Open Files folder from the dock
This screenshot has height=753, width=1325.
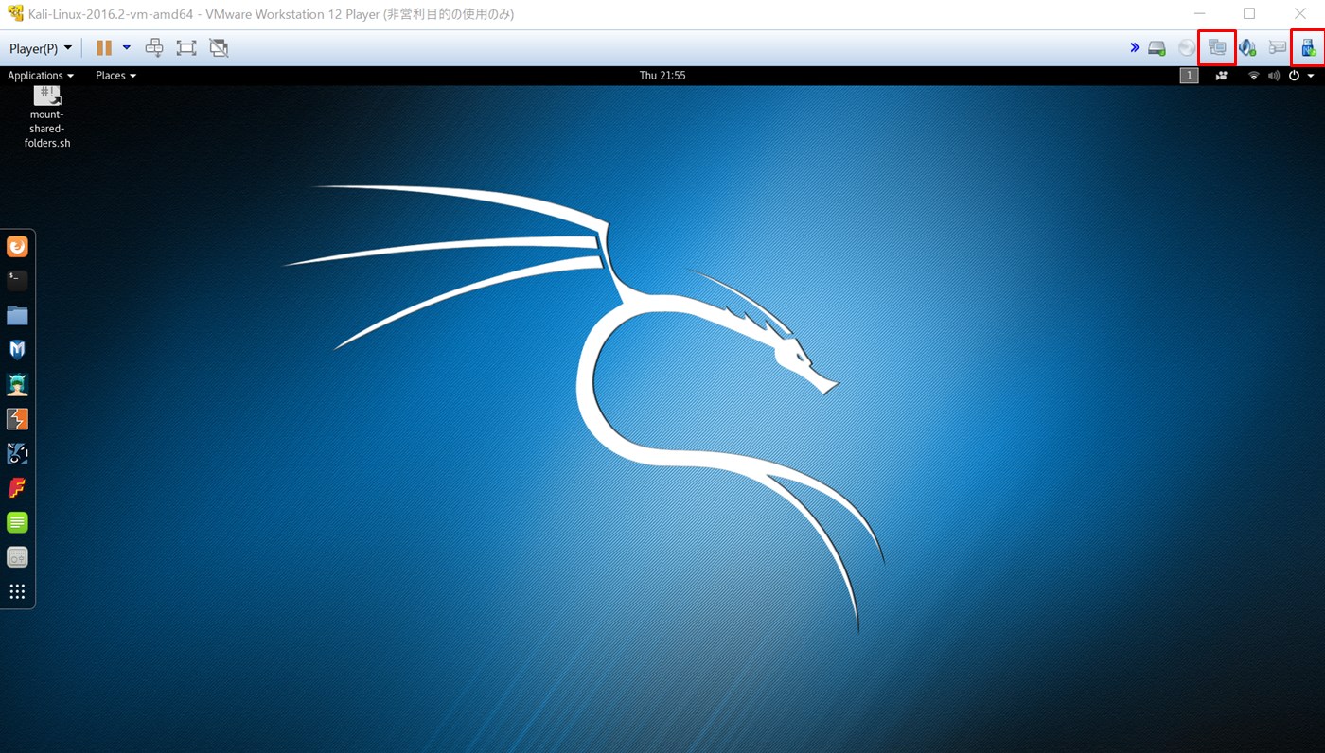(17, 315)
